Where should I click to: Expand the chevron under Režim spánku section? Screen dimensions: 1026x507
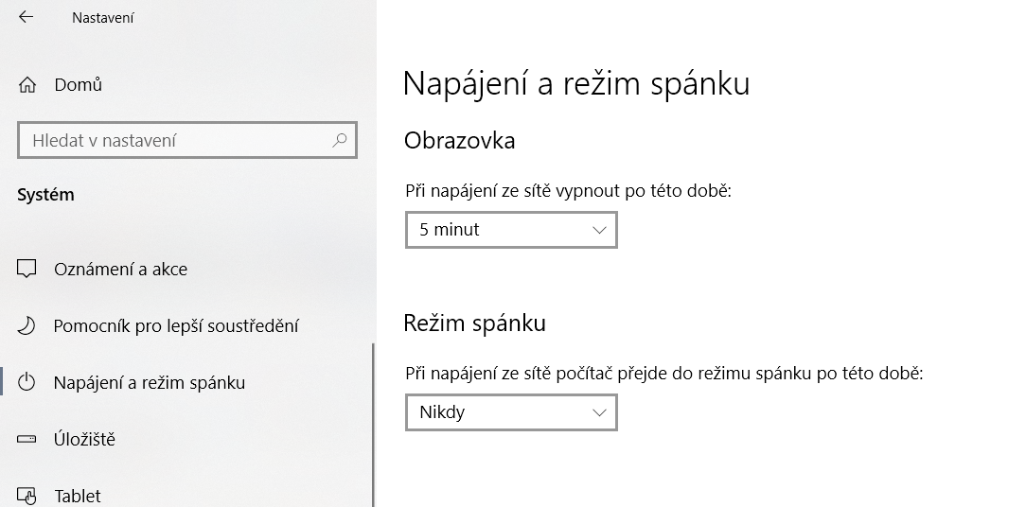pyautogui.click(x=599, y=412)
